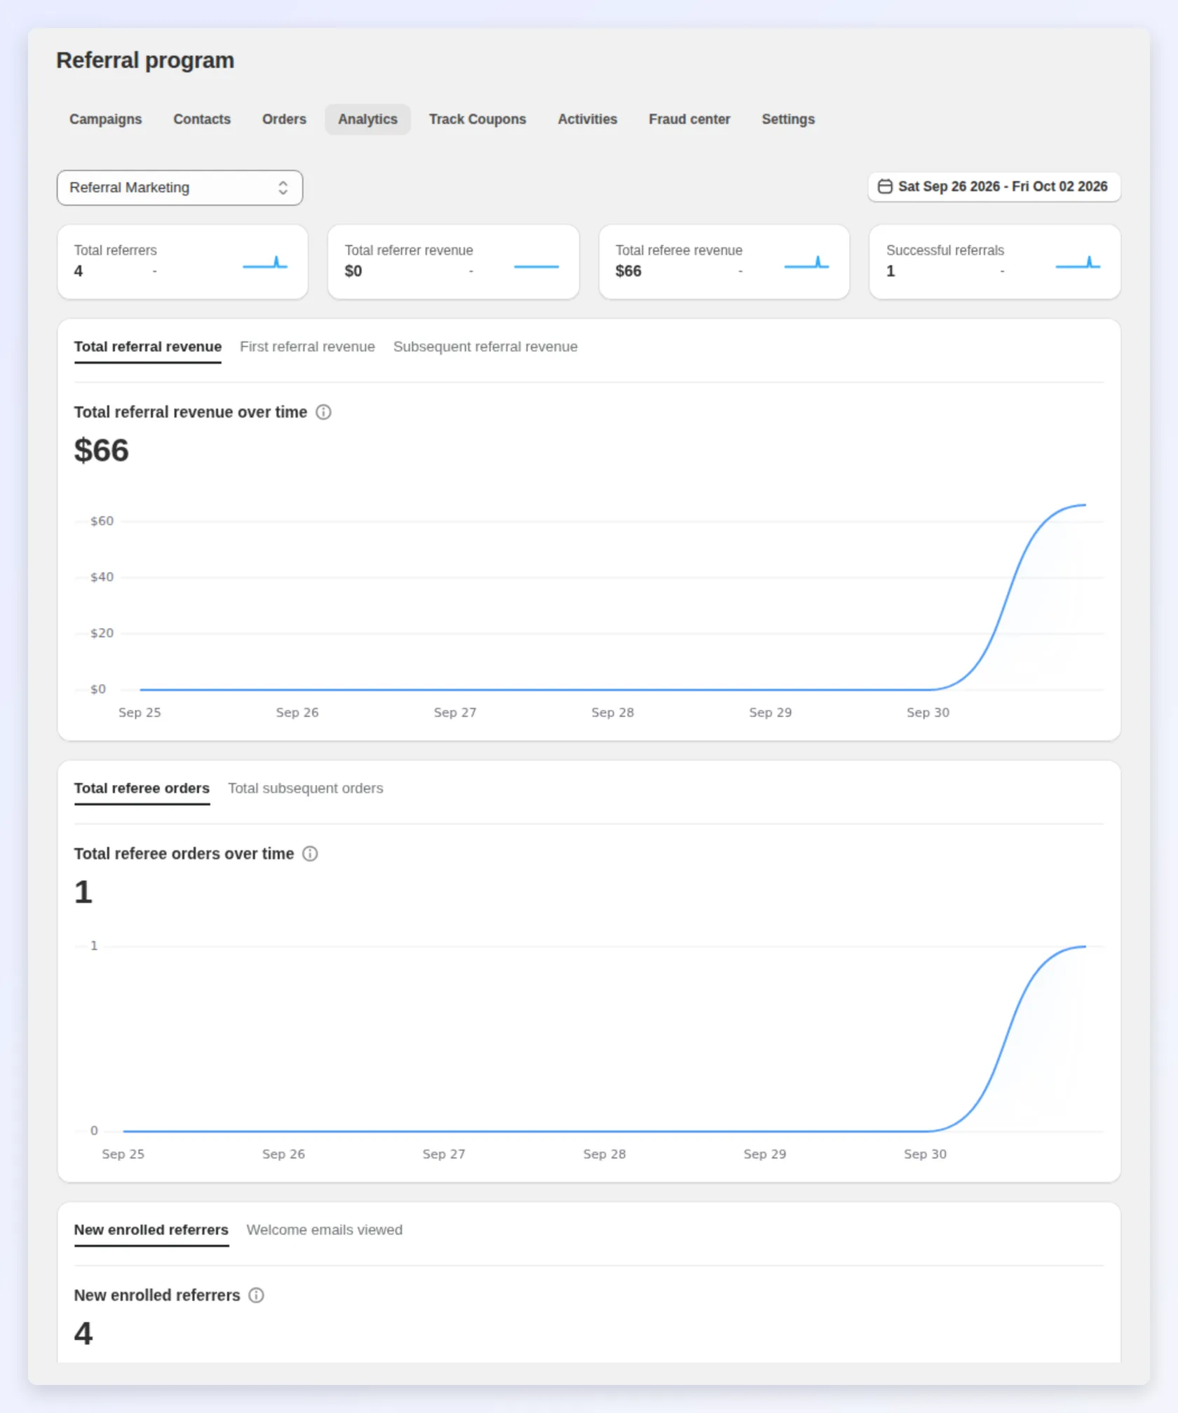Click the New enrolled referrers count 4

(x=83, y=1333)
